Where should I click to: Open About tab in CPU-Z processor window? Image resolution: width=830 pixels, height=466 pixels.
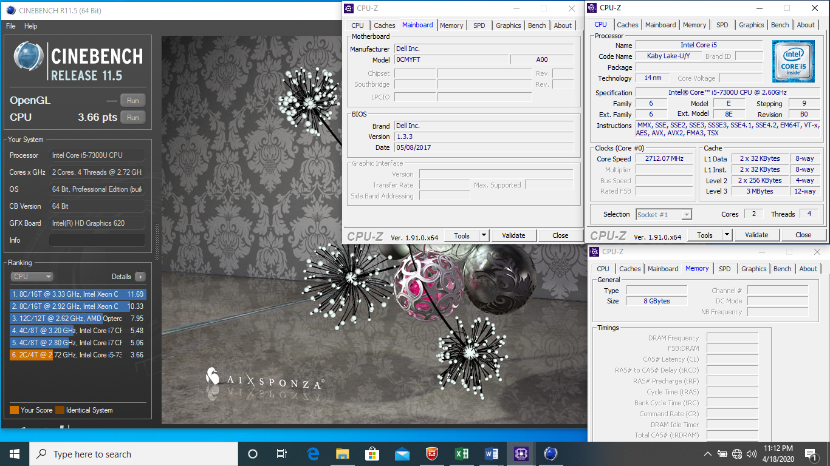pyautogui.click(x=806, y=25)
